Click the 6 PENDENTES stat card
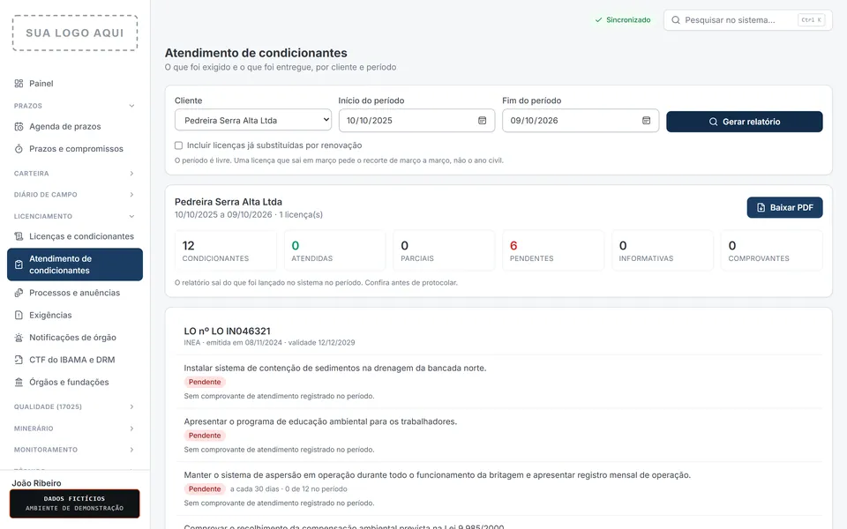 pyautogui.click(x=553, y=250)
